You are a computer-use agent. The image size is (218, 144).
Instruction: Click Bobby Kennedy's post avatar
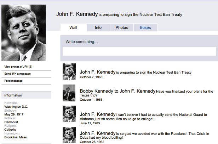click(69, 93)
